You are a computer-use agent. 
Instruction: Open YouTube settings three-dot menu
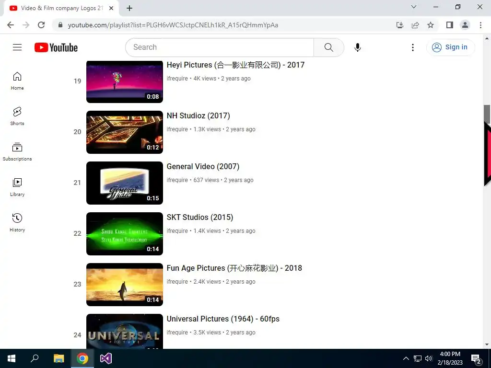(x=413, y=47)
